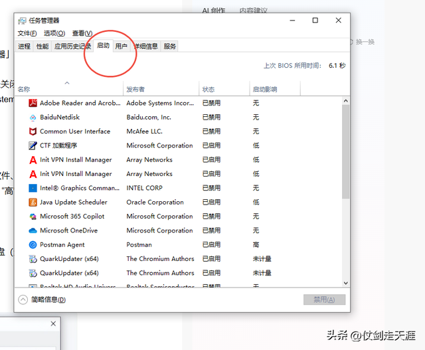The image size is (425, 350).
Task: Collapse view with 简略信息(D) chevron
Action: coord(23,300)
